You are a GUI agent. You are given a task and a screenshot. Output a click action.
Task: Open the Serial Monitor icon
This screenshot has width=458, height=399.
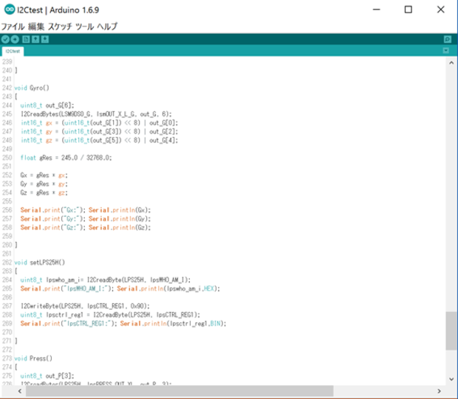(x=447, y=38)
